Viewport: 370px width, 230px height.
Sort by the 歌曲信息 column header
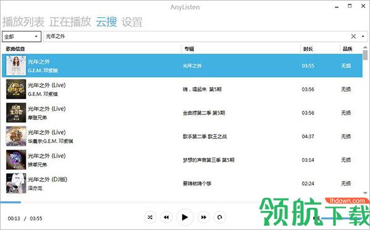tap(15, 49)
